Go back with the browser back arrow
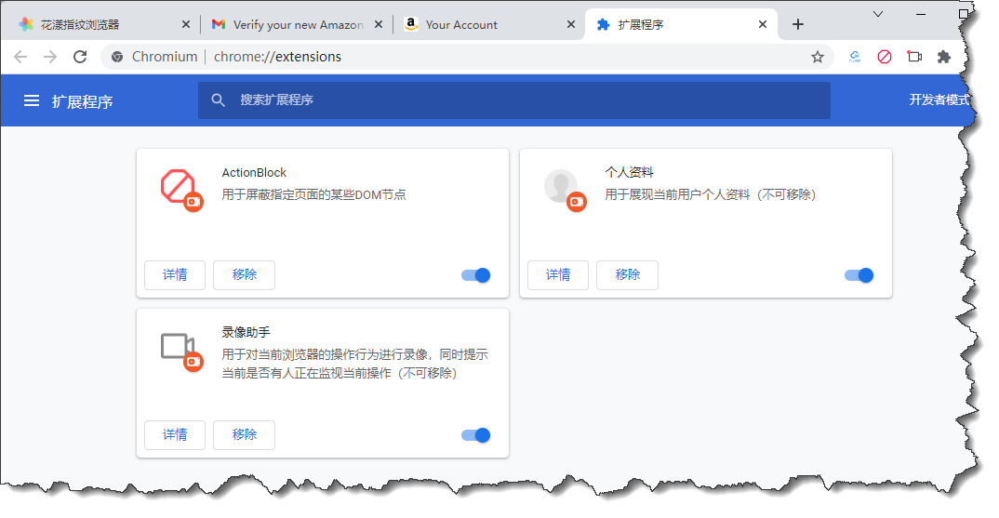 pyautogui.click(x=20, y=57)
